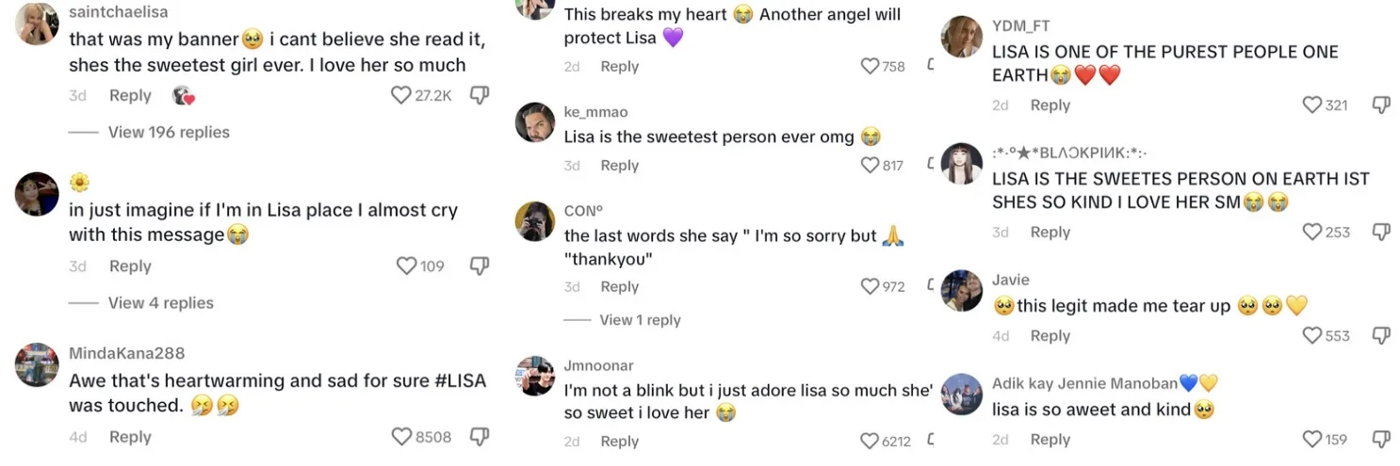This screenshot has height=466, width=1400.
Task: Click MindaKana288's profile avatar
Action: 38,364
